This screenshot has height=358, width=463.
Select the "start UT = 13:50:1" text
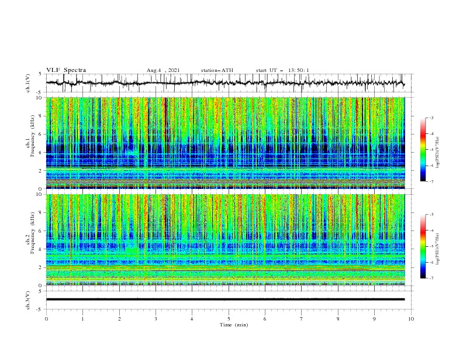282,70
